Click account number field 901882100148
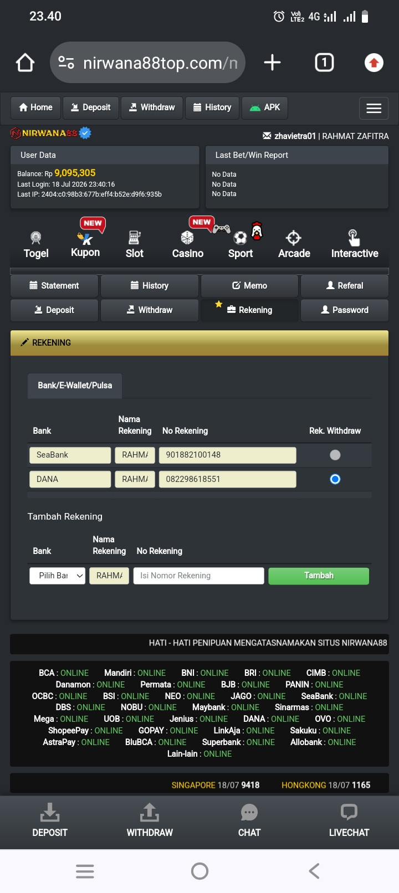 (x=228, y=455)
